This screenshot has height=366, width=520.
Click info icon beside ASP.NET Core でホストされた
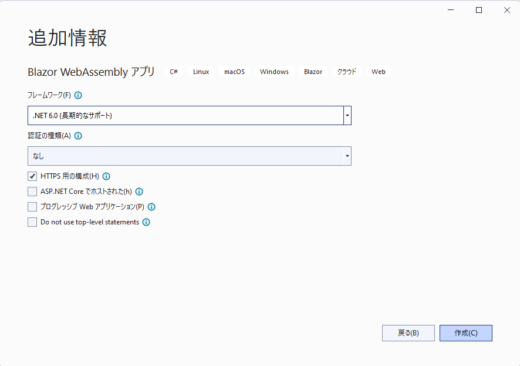(139, 192)
